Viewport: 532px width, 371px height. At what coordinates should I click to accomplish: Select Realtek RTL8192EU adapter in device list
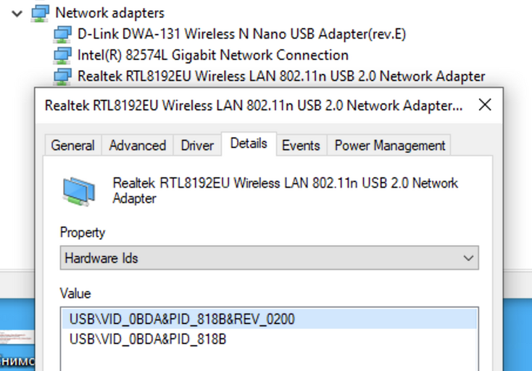coord(281,76)
